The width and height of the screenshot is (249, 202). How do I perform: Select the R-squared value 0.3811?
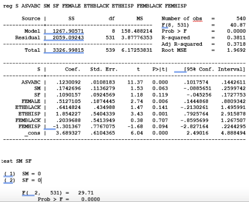click(x=236, y=38)
